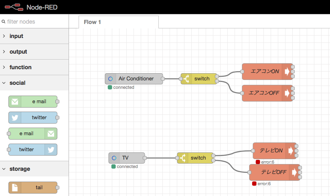Select the TV node
The image size is (330, 196).
click(x=127, y=158)
